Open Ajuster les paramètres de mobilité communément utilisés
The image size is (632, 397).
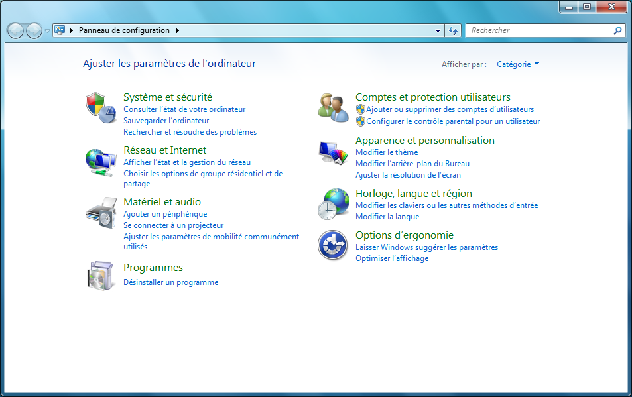tap(211, 241)
